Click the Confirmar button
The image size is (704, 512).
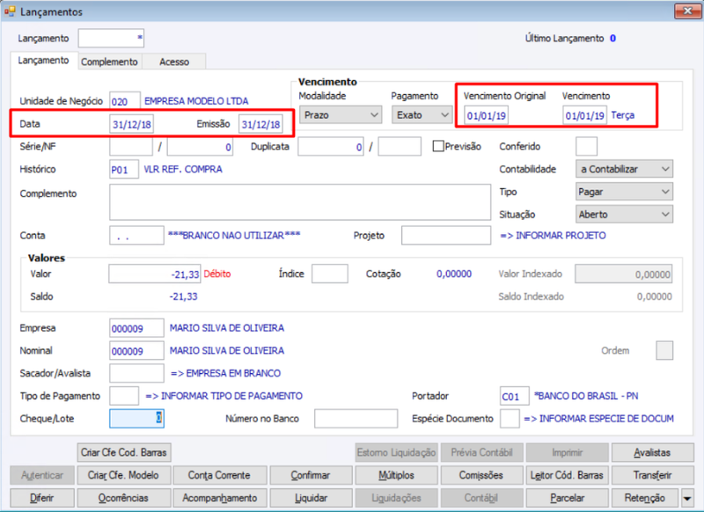(310, 475)
